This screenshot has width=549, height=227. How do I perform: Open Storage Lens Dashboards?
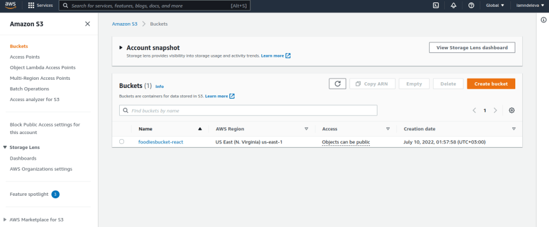pos(23,158)
